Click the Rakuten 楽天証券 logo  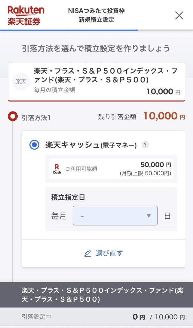[26, 15]
